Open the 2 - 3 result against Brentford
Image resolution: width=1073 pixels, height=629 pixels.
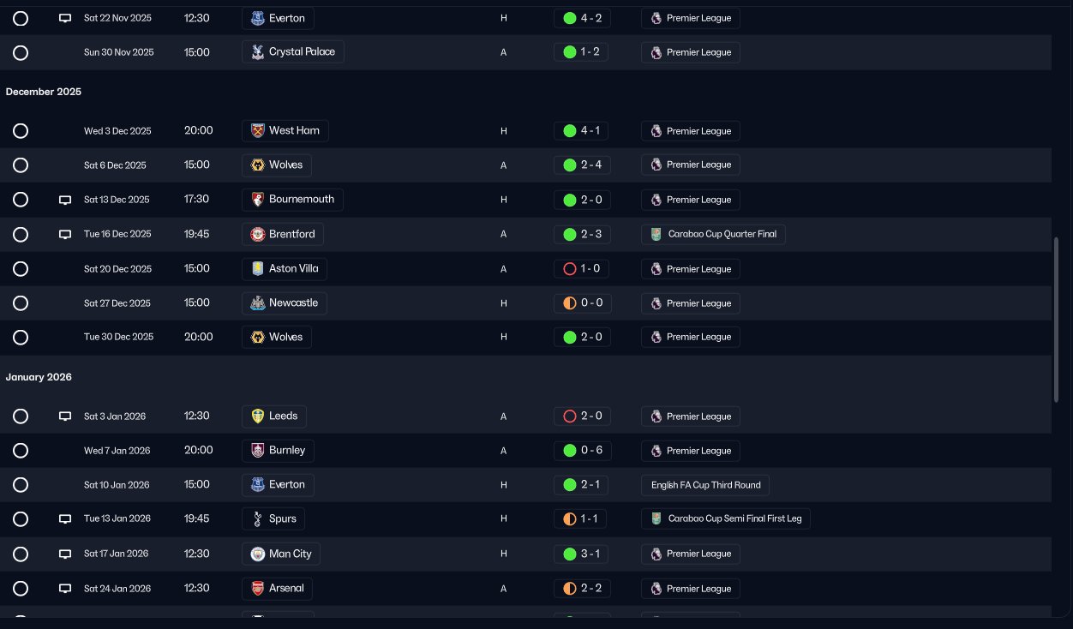click(x=582, y=234)
